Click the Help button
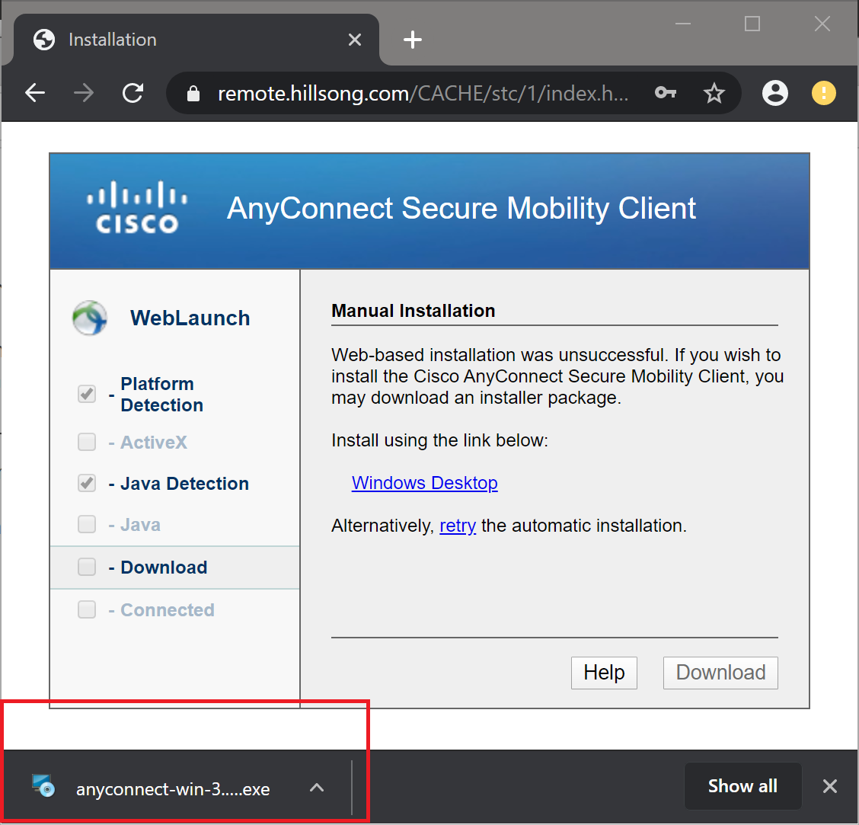 [604, 673]
